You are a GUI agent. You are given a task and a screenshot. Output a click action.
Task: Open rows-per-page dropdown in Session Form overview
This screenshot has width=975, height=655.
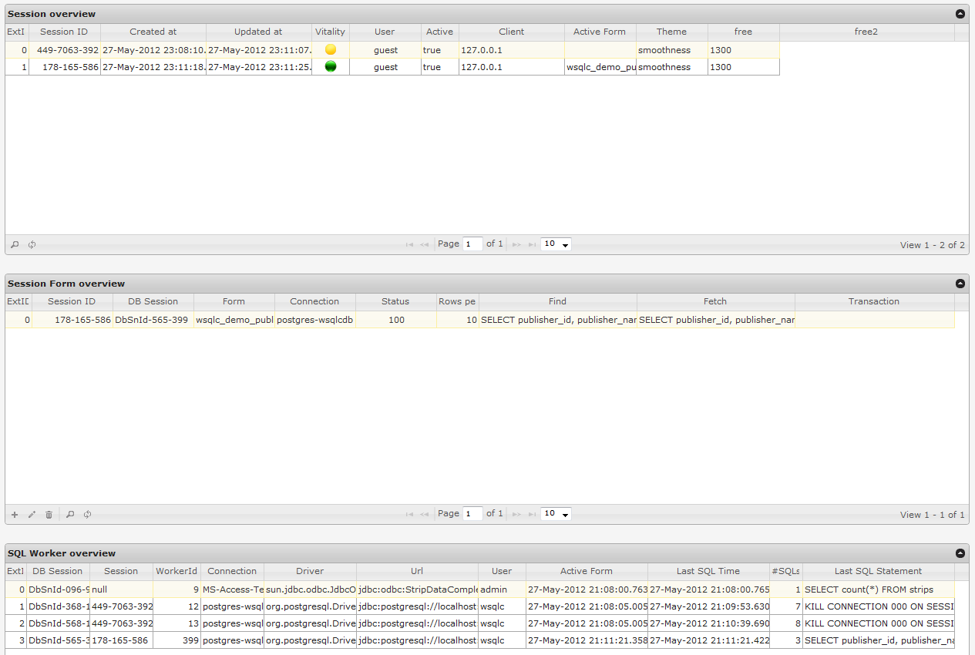[555, 513]
